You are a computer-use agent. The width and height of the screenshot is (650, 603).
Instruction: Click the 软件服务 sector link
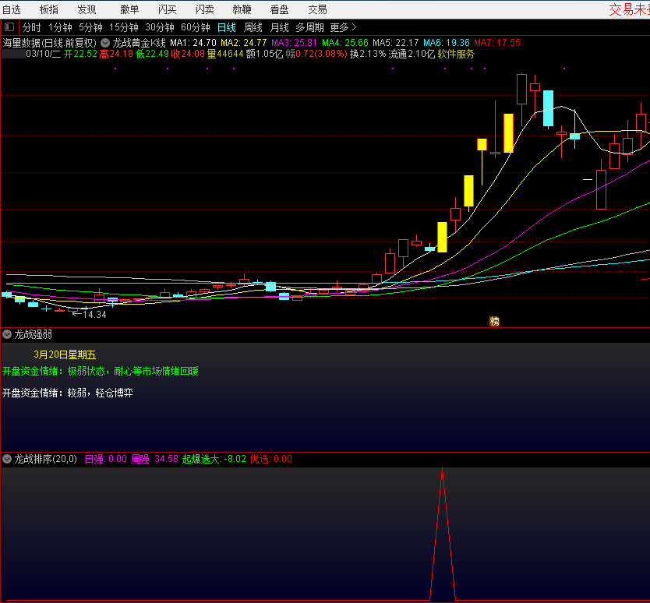pyautogui.click(x=456, y=55)
